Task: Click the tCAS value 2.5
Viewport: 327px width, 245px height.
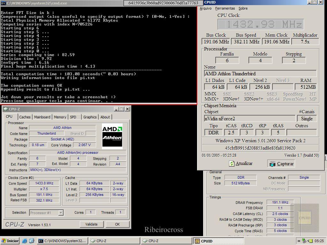Action: [x=231, y=132]
